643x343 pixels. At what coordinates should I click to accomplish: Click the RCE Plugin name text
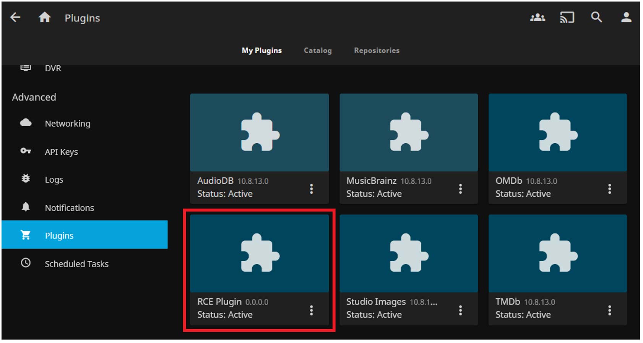tap(219, 302)
